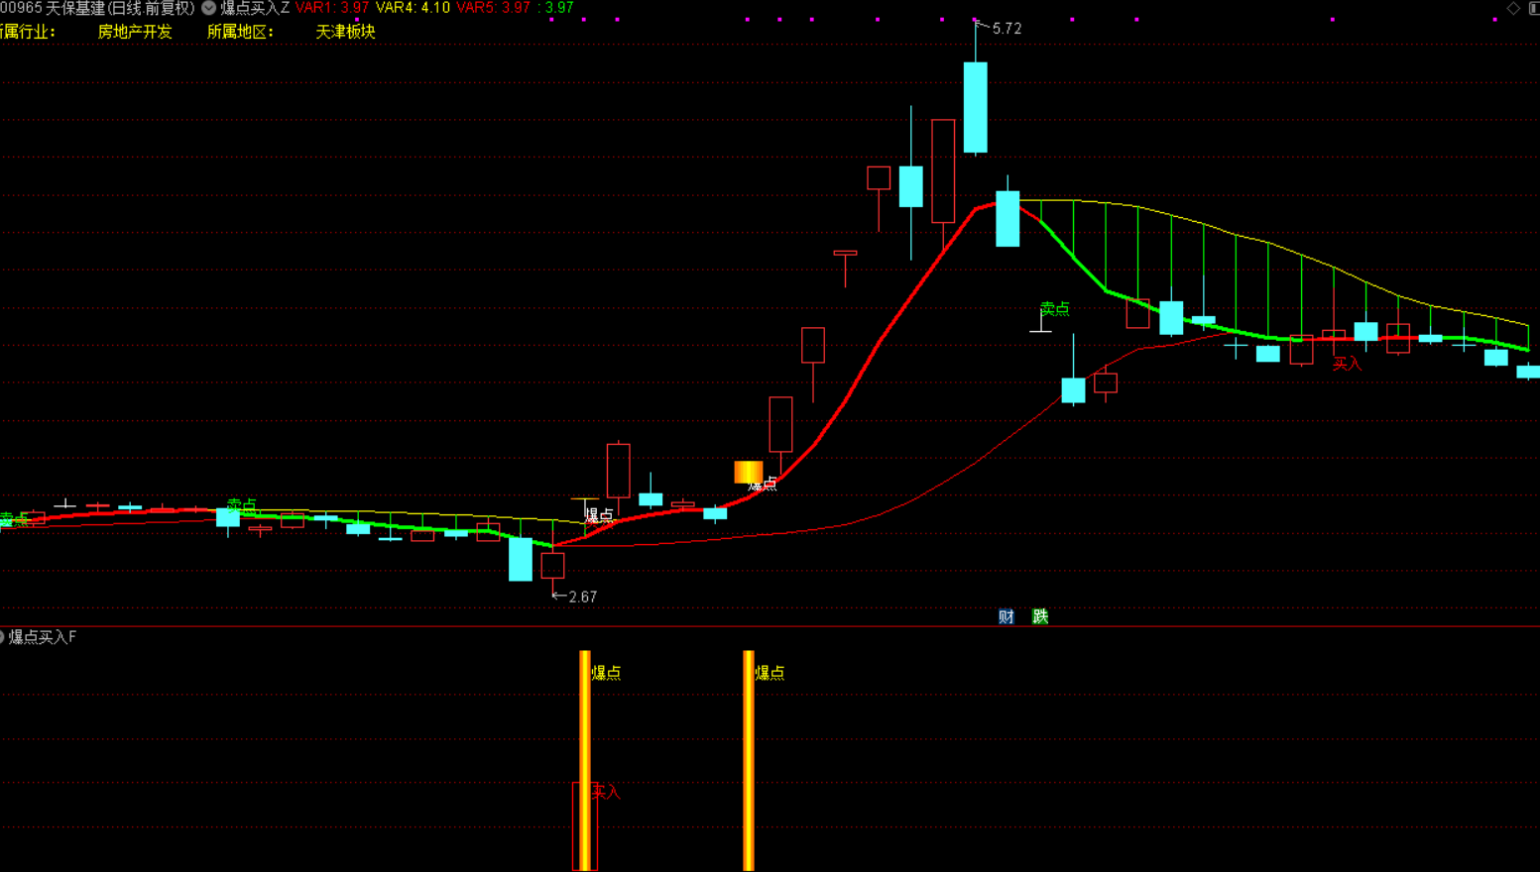Click the 天津板块 region value
Viewport: 1540px width, 872px height.
pos(345,32)
